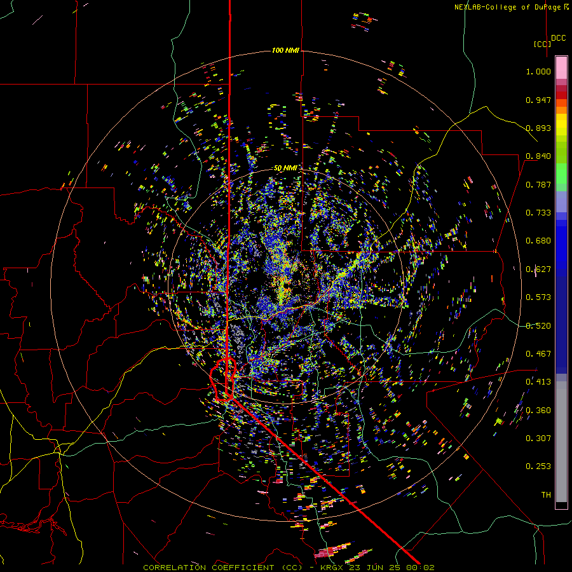This screenshot has width=572, height=572.
Task: Select the 1.000 value on the scale
Action: (x=538, y=71)
